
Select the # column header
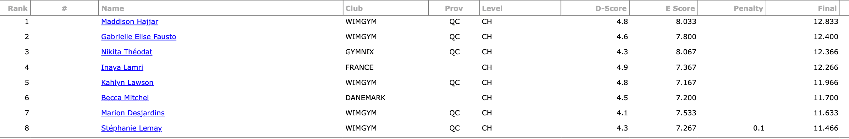click(64, 8)
